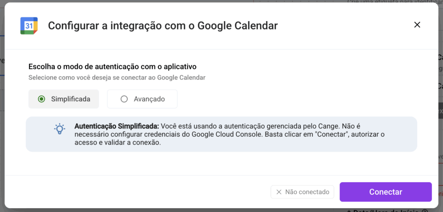The image size is (443, 212).
Task: Click the dialog title Configurar a integração
Action: (163, 26)
